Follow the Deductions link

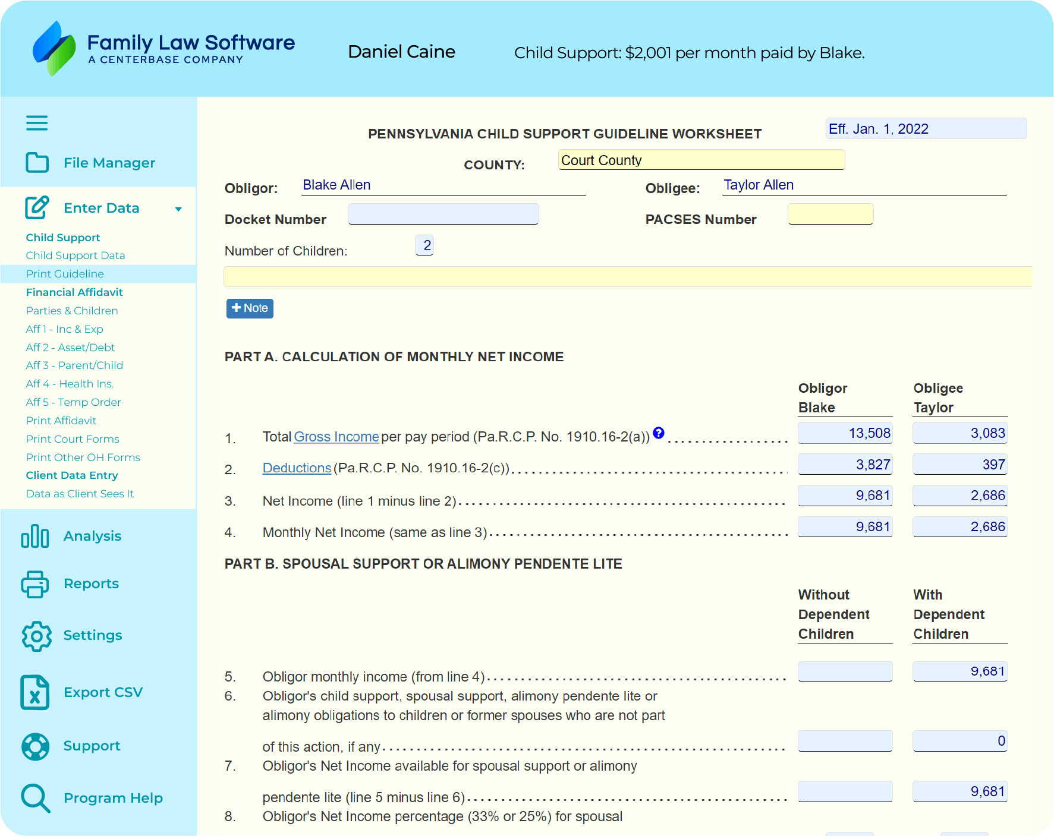pos(297,468)
